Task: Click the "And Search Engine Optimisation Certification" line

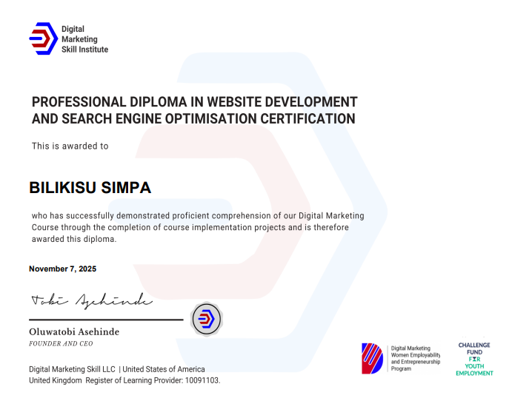Action: pos(193,118)
